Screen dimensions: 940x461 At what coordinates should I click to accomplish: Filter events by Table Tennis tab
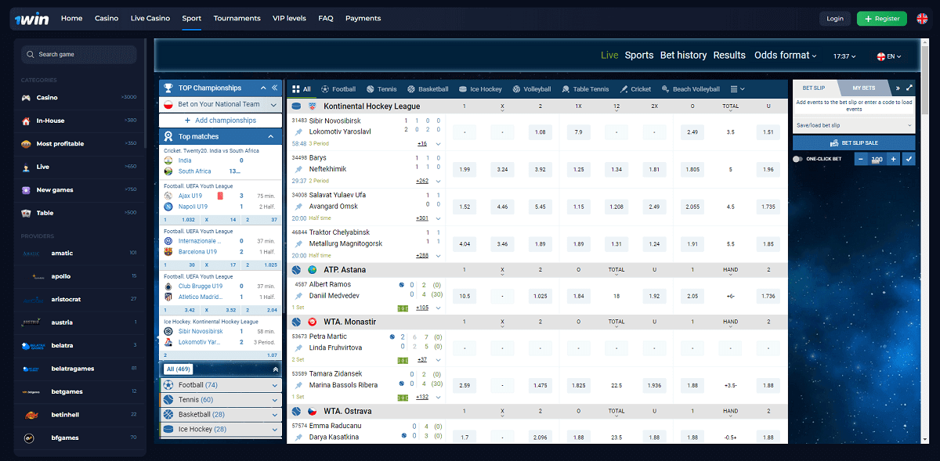584,89
